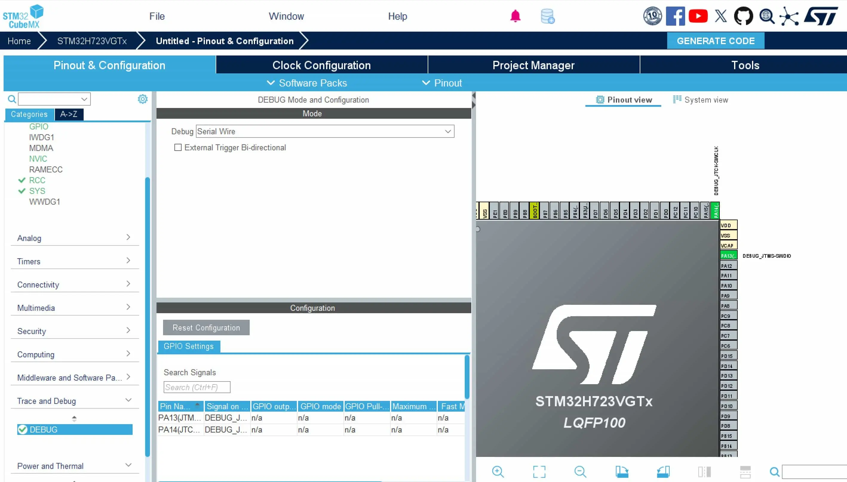Image resolution: width=847 pixels, height=482 pixels.
Task: Expand the Security category
Action: 75,330
